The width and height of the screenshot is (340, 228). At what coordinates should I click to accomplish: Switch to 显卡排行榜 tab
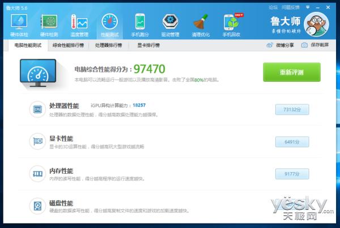pos(148,45)
